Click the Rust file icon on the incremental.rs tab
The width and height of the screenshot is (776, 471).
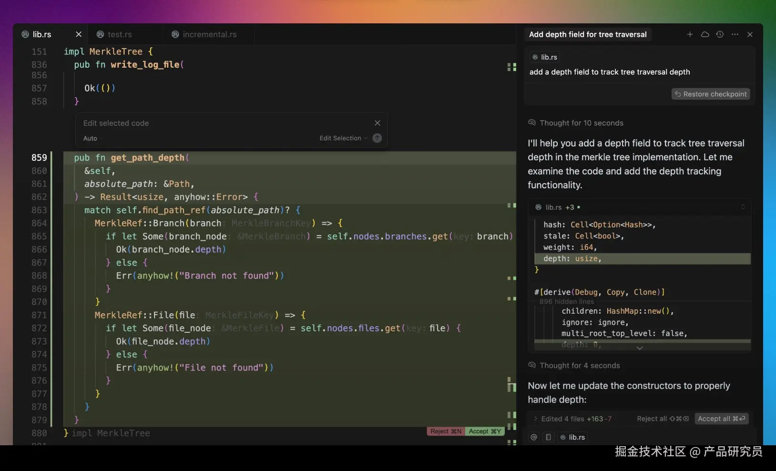tap(175, 34)
